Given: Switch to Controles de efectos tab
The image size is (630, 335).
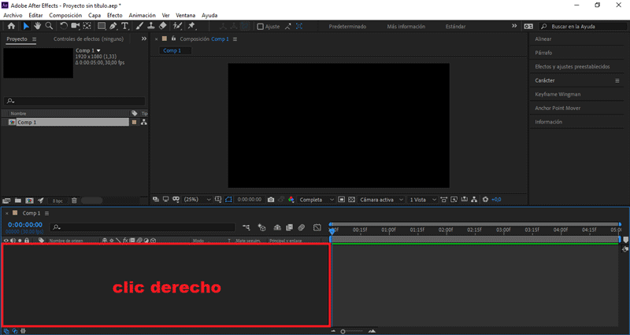Looking at the screenshot, I should (87, 39).
